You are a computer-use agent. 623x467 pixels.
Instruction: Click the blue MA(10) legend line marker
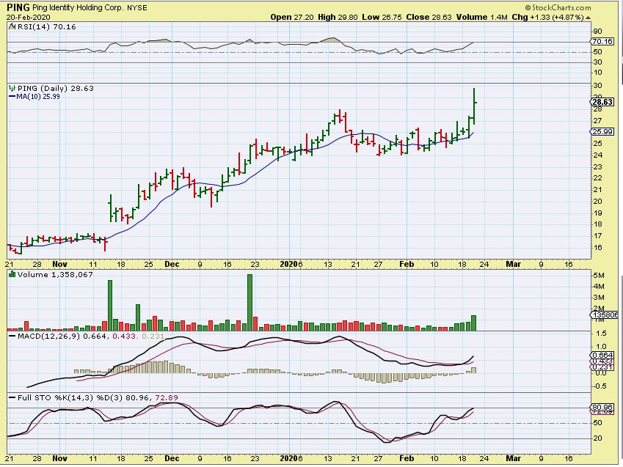12,97
